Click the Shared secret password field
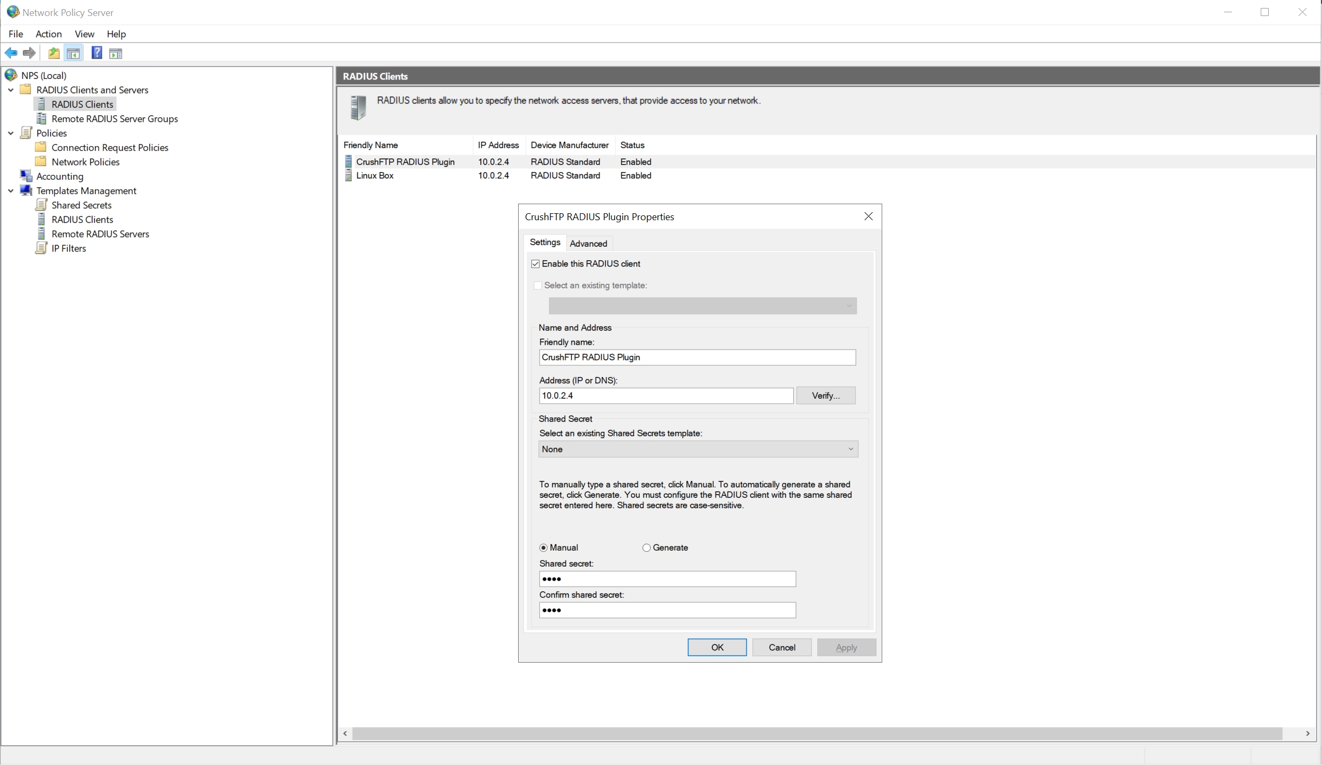The image size is (1322, 765). click(667, 579)
